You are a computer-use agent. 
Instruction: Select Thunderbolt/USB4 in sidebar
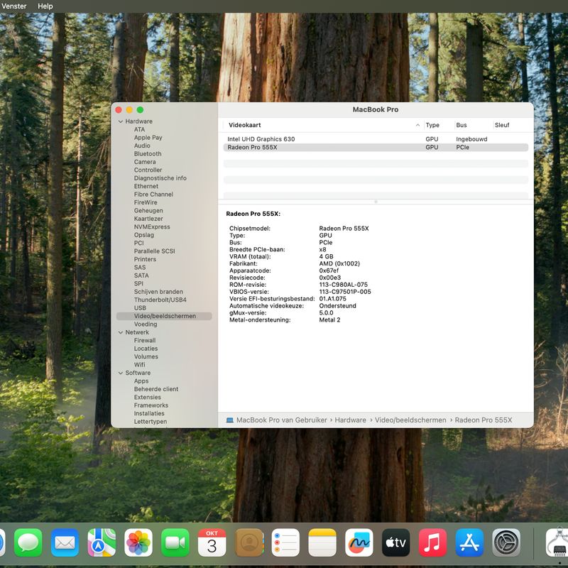[160, 300]
